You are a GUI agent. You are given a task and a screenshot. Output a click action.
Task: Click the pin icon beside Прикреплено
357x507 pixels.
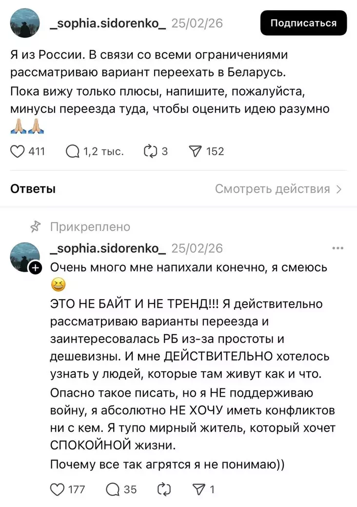[35, 226]
